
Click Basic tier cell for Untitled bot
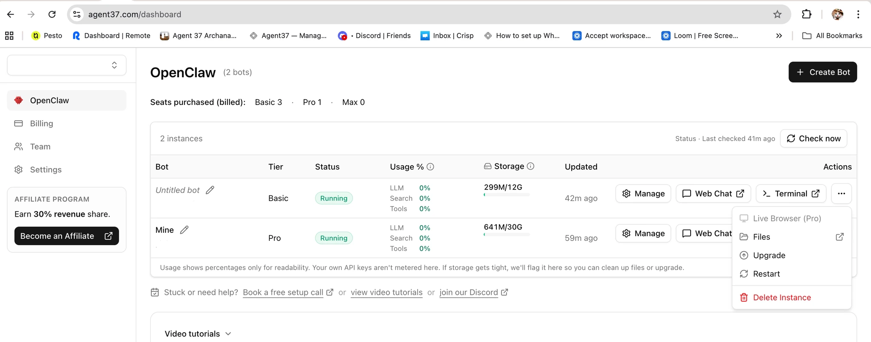pos(278,198)
